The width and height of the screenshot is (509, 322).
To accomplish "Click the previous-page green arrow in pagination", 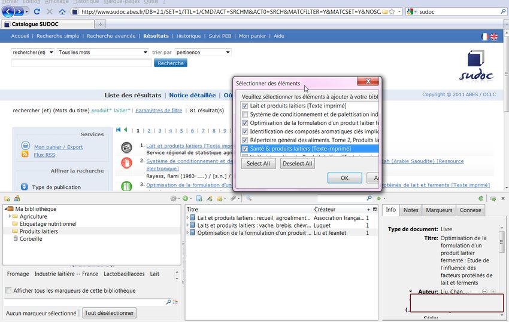I will (x=125, y=130).
